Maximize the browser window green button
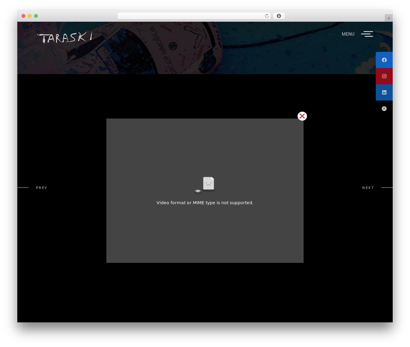Viewport: 410px width, 347px height. point(36,16)
